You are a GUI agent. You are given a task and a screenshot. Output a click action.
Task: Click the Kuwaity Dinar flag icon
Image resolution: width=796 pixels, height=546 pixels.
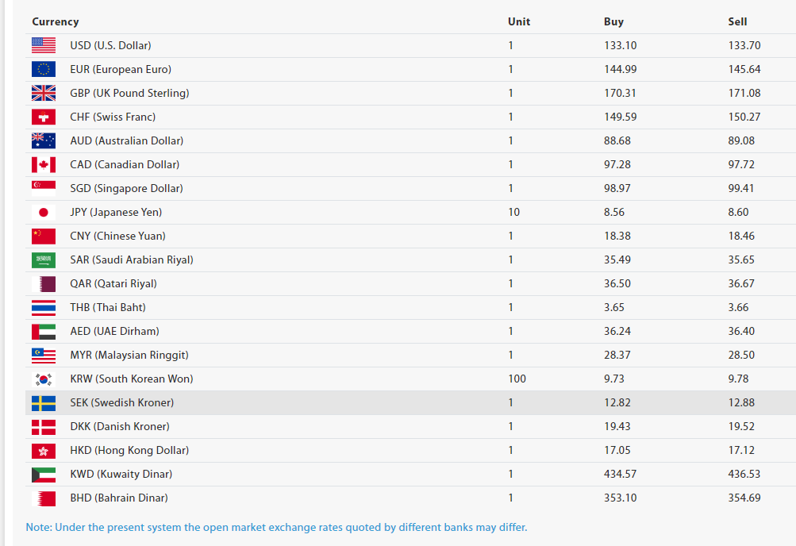click(x=44, y=474)
